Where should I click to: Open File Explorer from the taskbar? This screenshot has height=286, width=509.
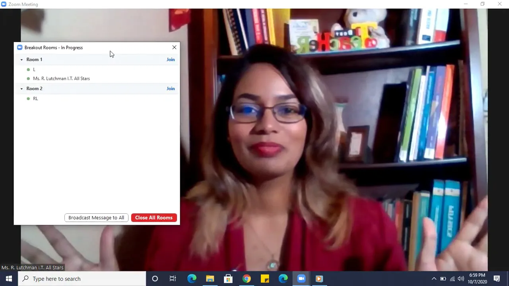210,279
